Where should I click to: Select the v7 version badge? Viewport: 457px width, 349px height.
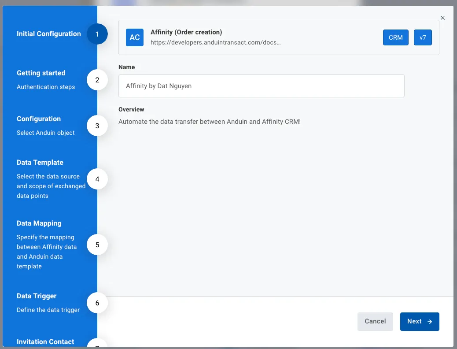pyautogui.click(x=423, y=37)
